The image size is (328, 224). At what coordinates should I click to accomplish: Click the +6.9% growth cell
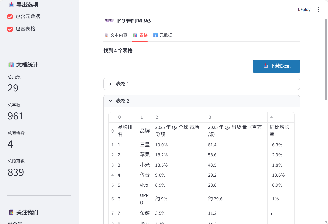[x=281, y=185]
